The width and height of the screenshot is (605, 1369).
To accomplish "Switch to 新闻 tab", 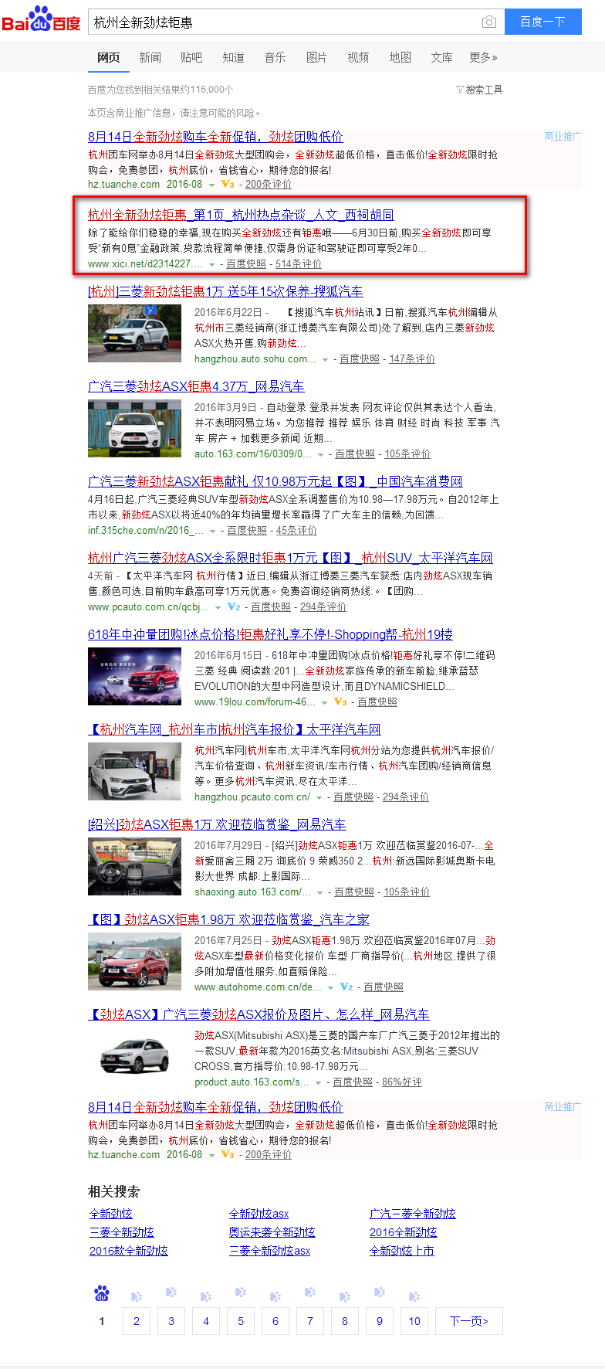I will click(x=150, y=57).
